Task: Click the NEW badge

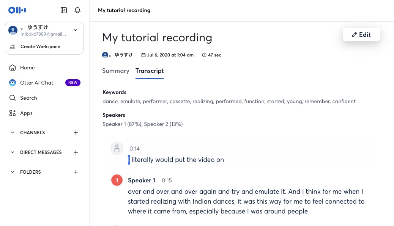Action: 73,83
